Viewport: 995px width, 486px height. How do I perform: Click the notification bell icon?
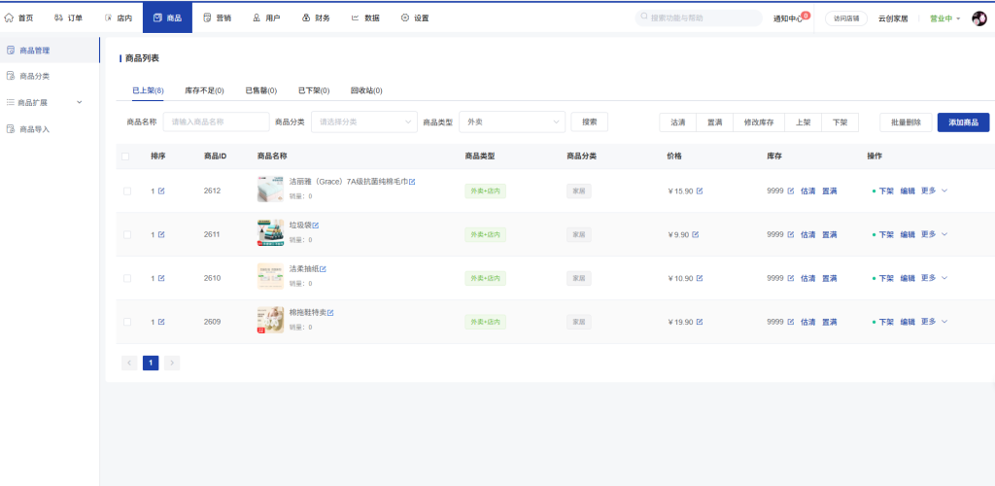[x=803, y=18]
